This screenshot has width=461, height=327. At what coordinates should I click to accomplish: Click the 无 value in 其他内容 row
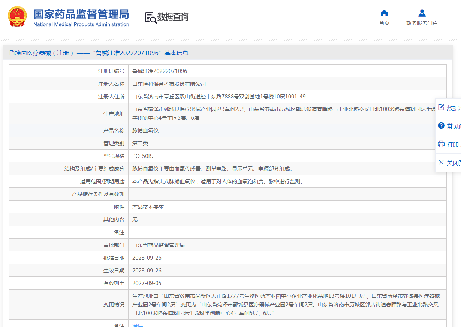click(135, 220)
